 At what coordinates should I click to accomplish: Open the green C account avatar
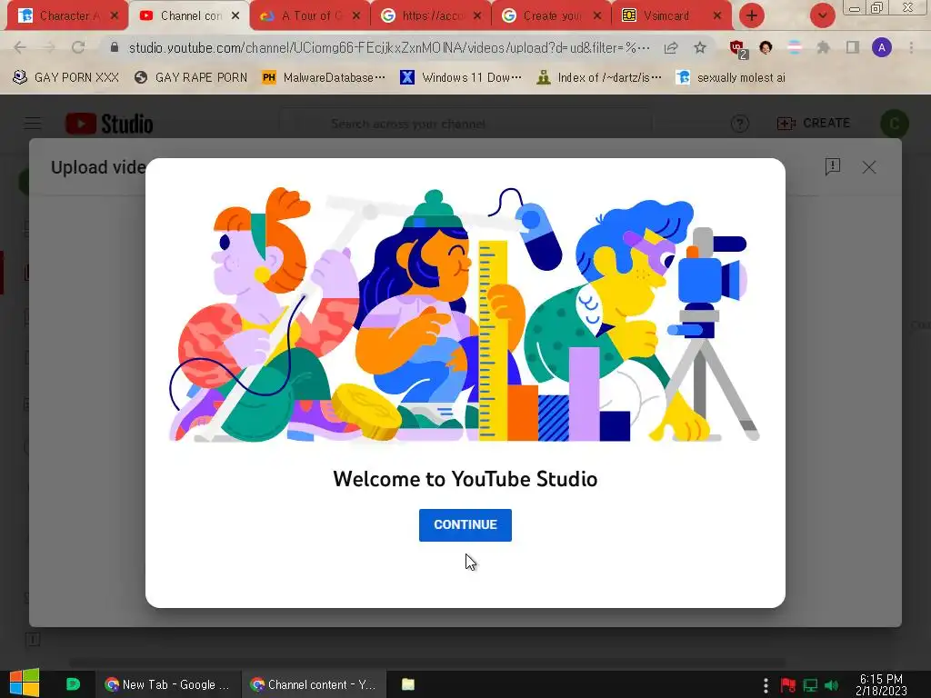(x=895, y=124)
